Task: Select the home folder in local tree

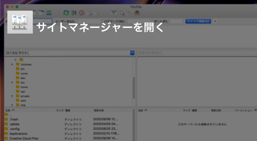Action: (x=24, y=87)
